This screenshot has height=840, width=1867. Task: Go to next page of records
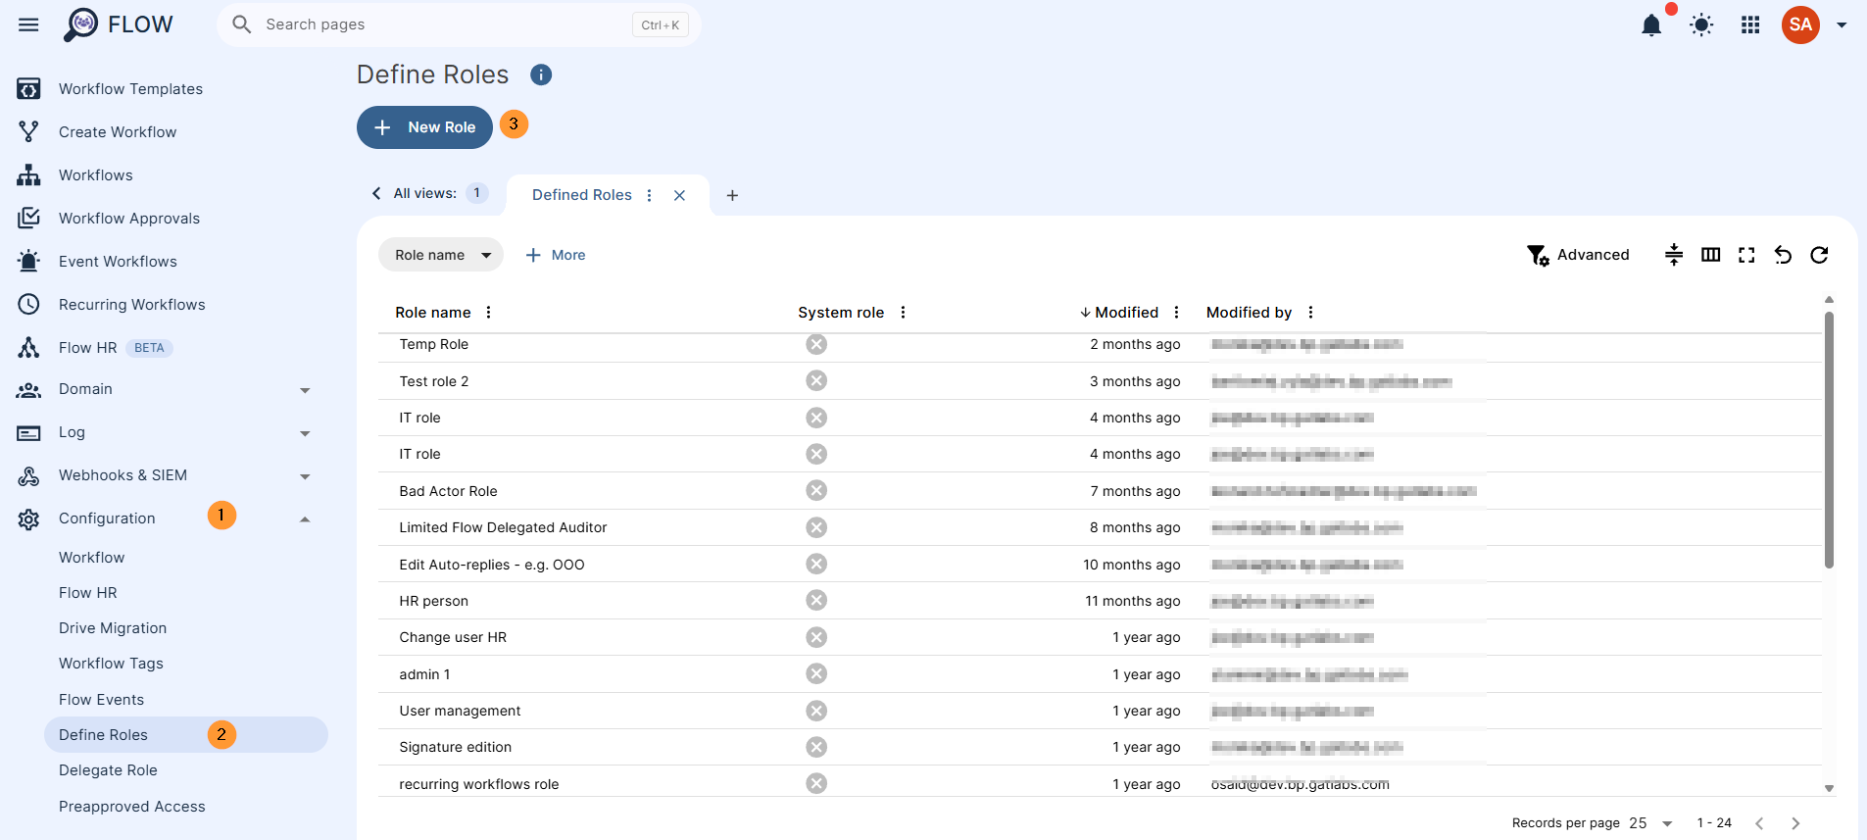click(x=1795, y=823)
